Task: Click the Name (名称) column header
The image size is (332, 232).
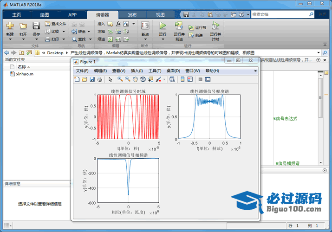Action: 22,67
